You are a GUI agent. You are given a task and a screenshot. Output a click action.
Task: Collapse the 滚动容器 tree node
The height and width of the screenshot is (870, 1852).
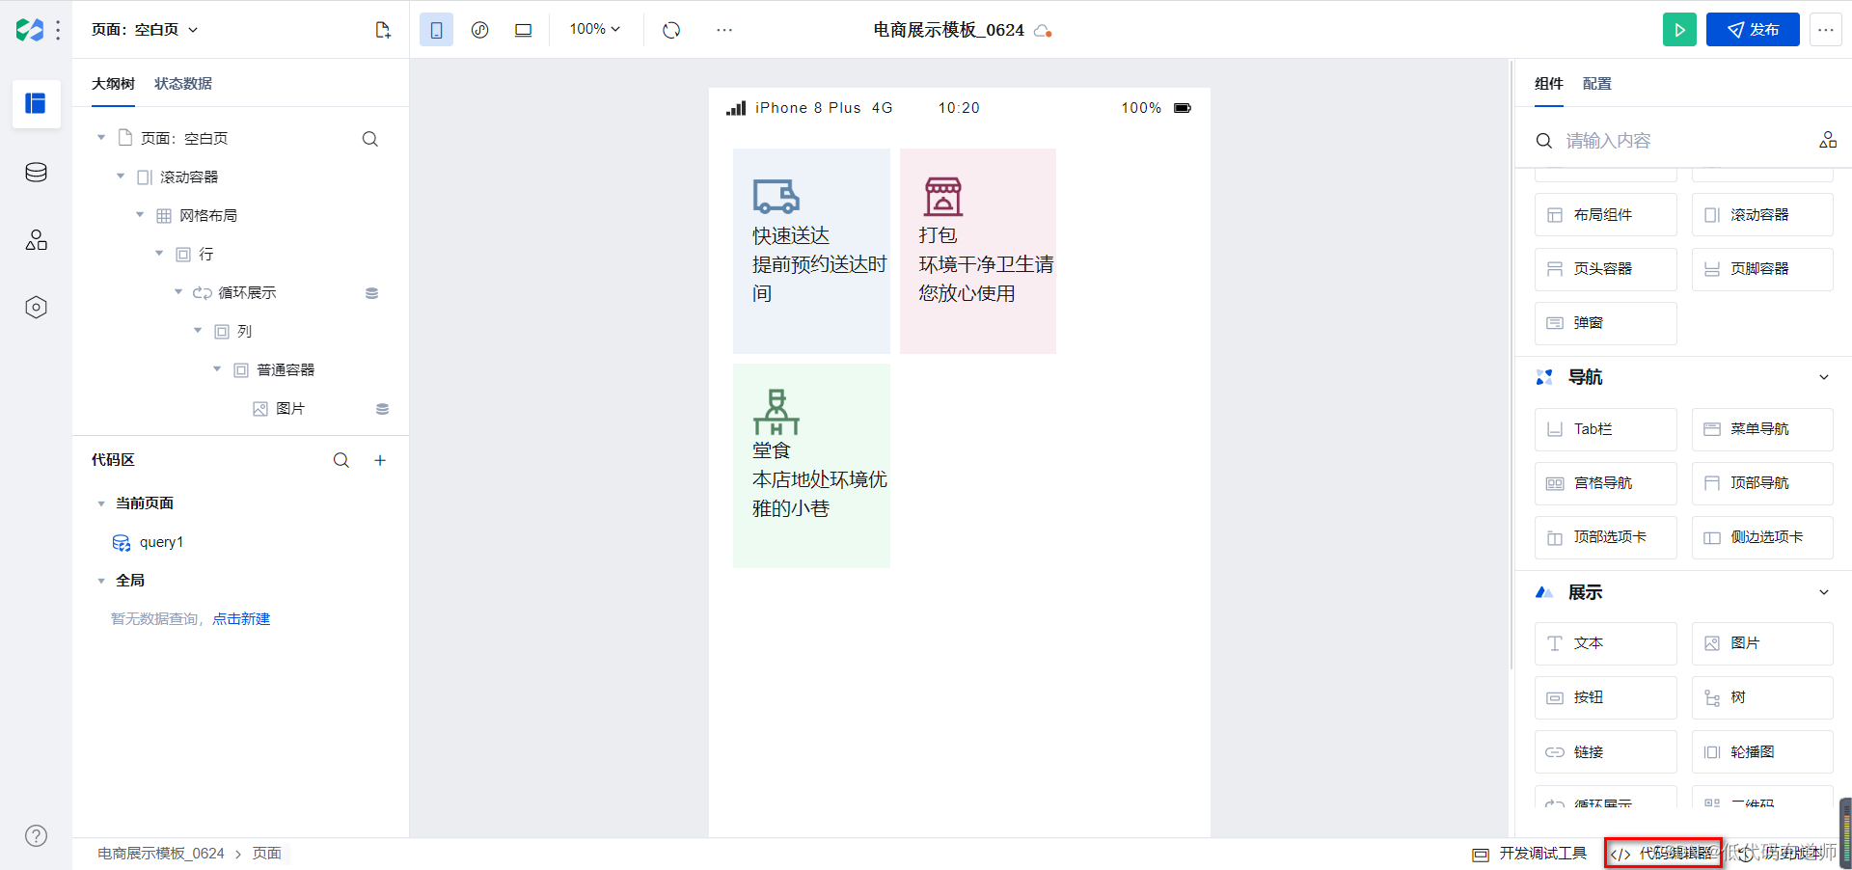[x=121, y=177]
